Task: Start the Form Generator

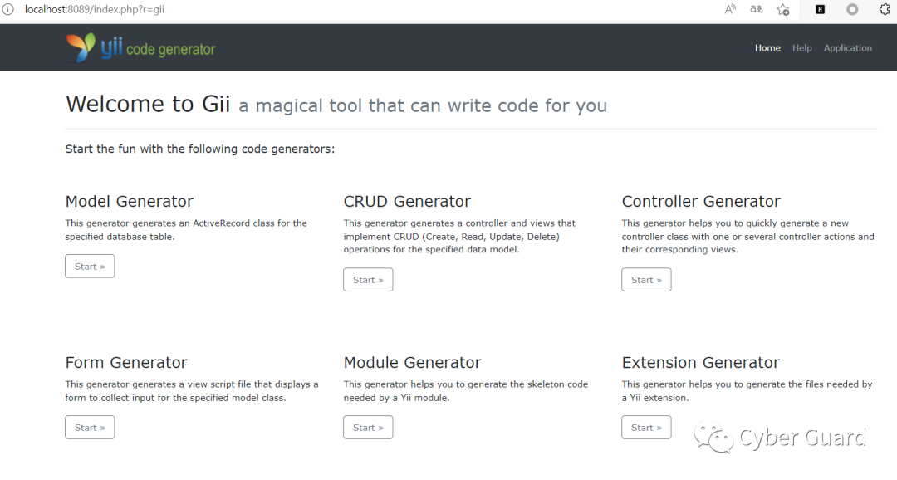Action: (x=90, y=428)
